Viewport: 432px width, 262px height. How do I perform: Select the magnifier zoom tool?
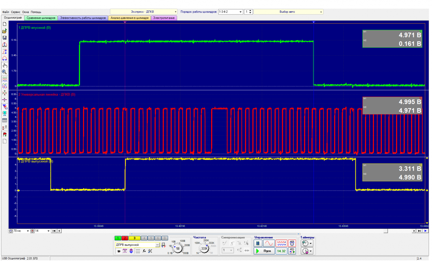pyautogui.click(x=4, y=72)
